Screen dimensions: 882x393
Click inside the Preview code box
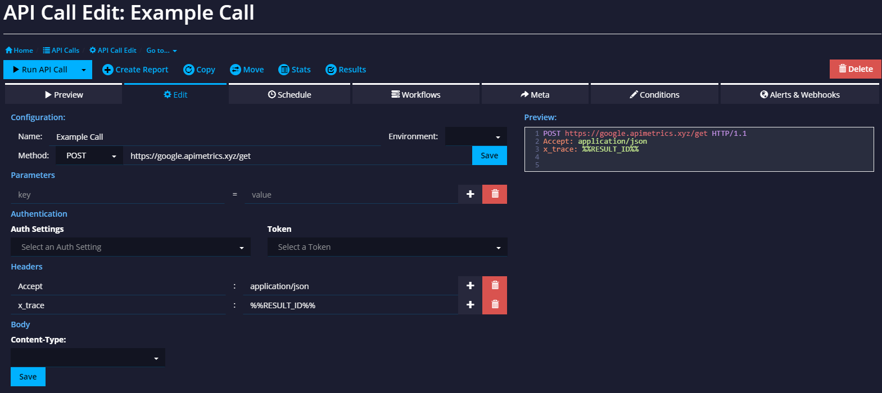[x=699, y=149]
